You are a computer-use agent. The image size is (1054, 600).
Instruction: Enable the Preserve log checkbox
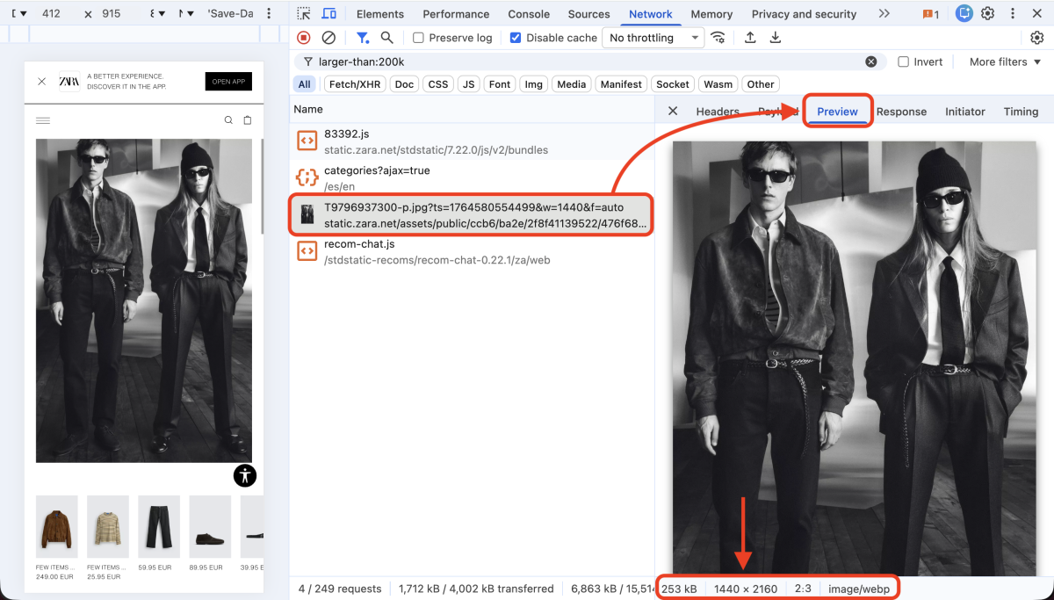417,37
